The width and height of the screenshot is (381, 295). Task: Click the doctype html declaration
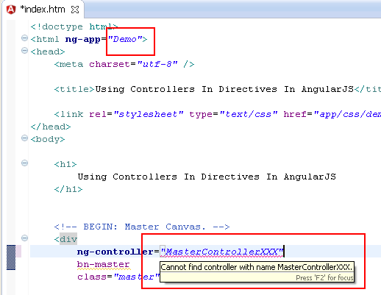[x=74, y=26]
